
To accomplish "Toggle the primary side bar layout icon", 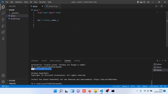I will pos(138,2).
